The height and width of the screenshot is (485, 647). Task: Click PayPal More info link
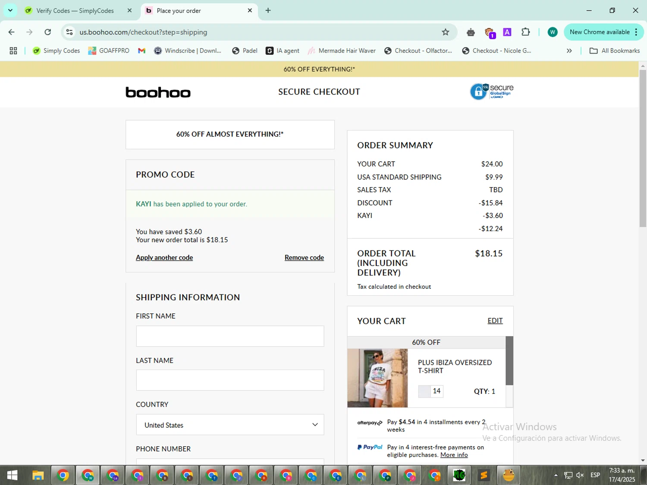click(454, 455)
